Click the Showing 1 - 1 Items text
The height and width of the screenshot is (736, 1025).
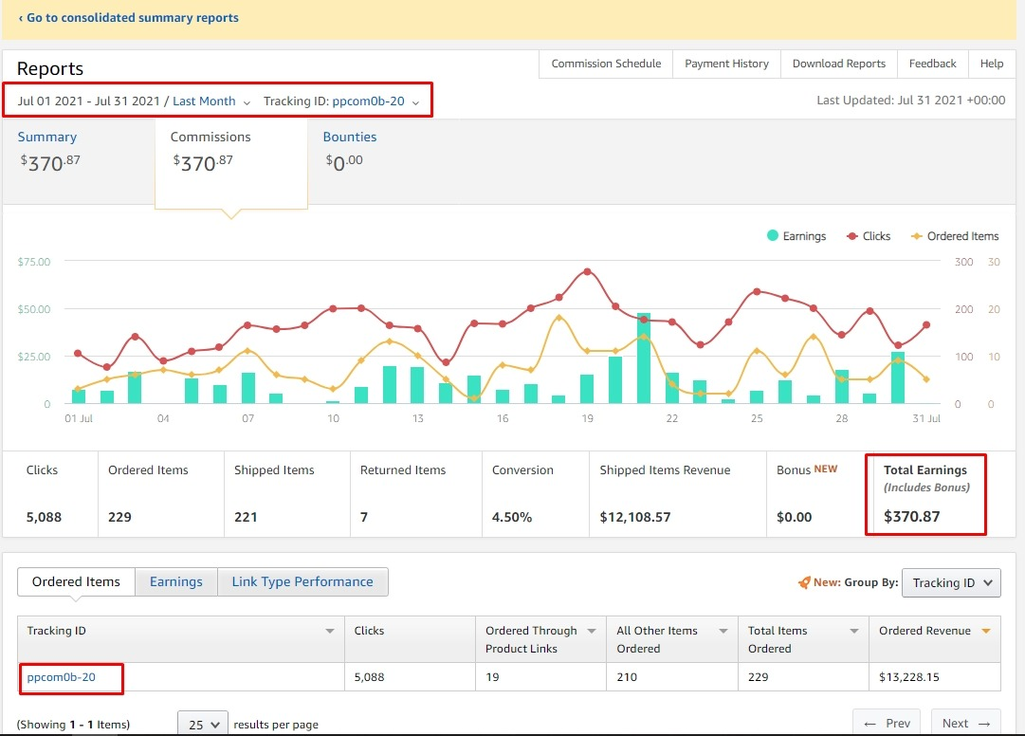73,725
